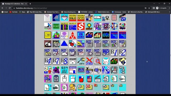
Task: Show more bookmarks with the overflow chevron
Action: [170, 12]
